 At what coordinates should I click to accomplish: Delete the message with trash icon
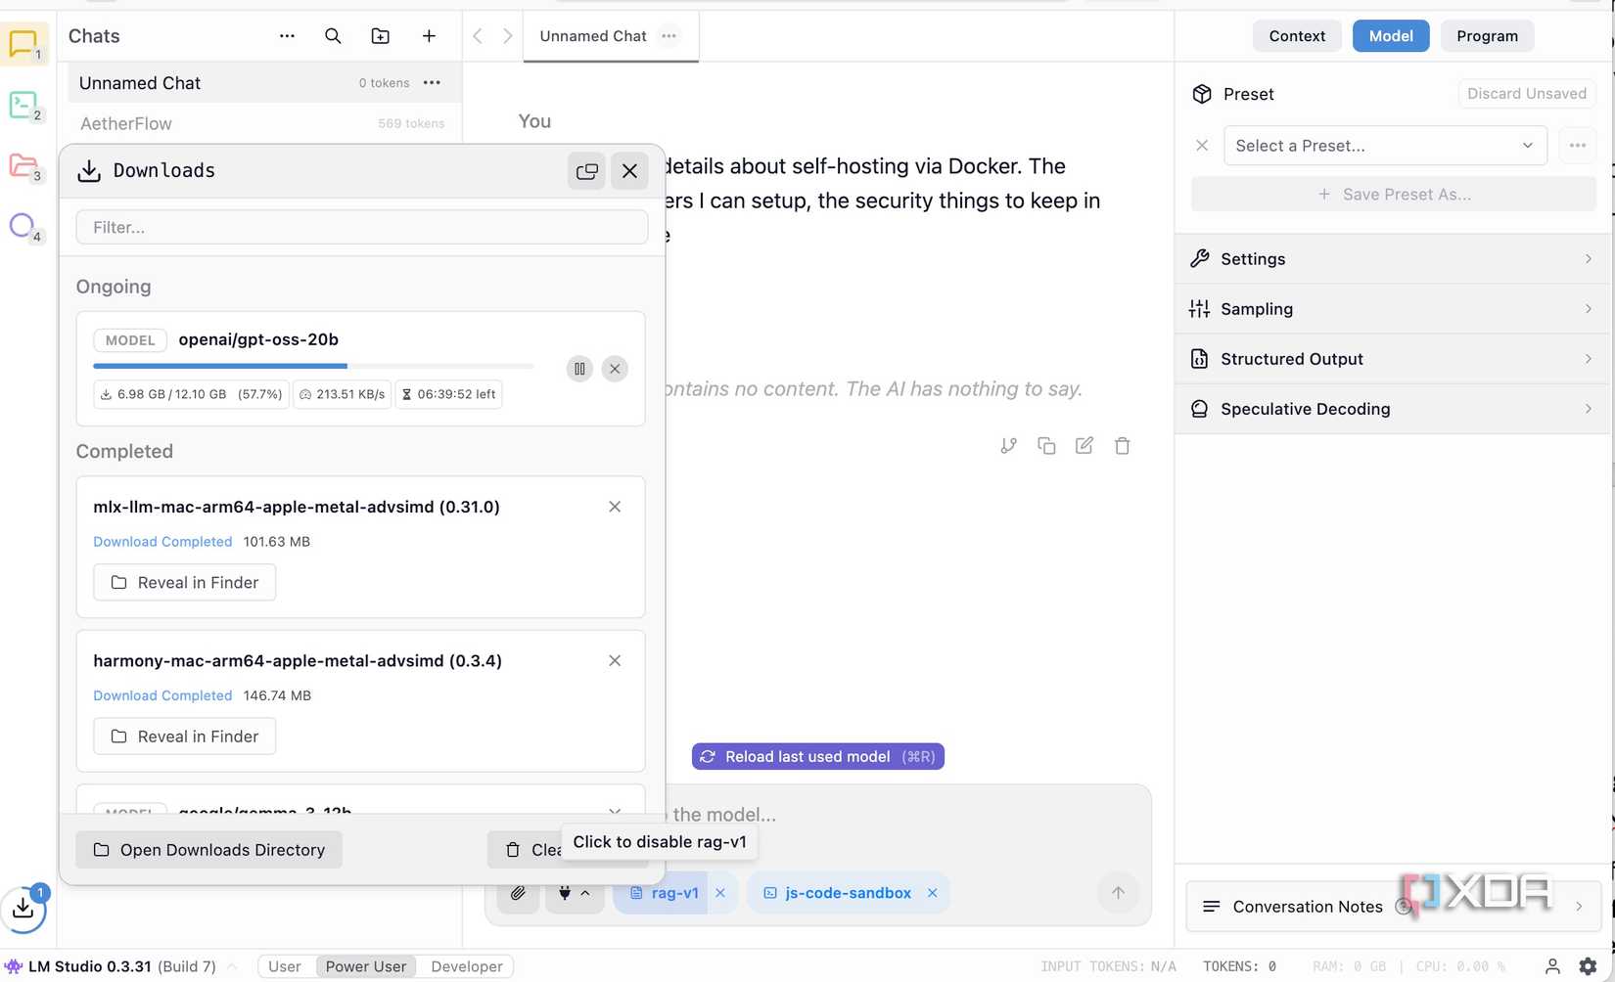(x=1123, y=446)
